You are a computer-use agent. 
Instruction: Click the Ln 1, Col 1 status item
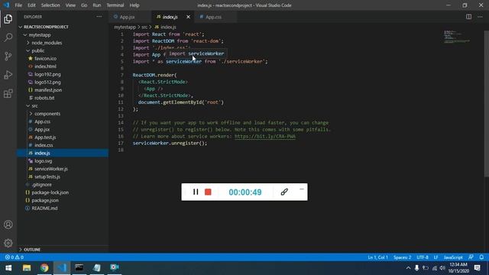(377, 257)
